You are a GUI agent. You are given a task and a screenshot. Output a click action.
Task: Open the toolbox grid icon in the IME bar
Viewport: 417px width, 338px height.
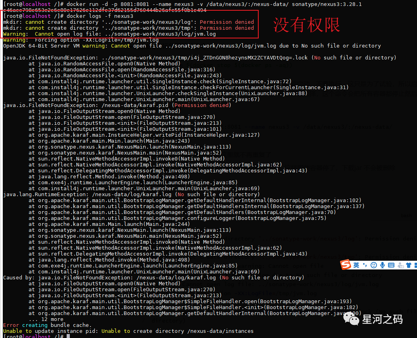(x=416, y=265)
